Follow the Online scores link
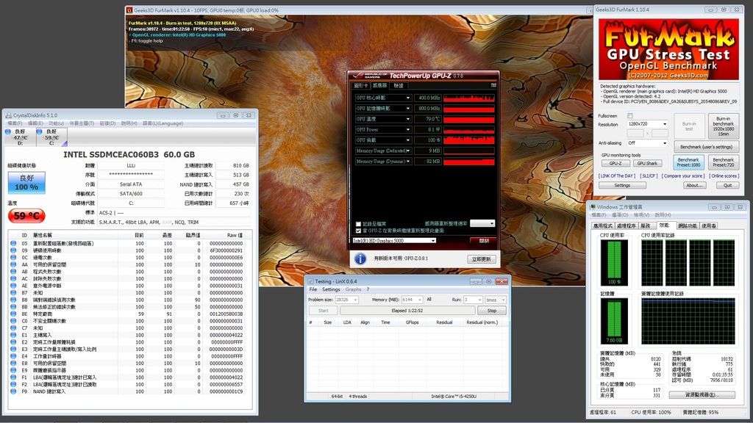The image size is (753, 423). [724, 176]
